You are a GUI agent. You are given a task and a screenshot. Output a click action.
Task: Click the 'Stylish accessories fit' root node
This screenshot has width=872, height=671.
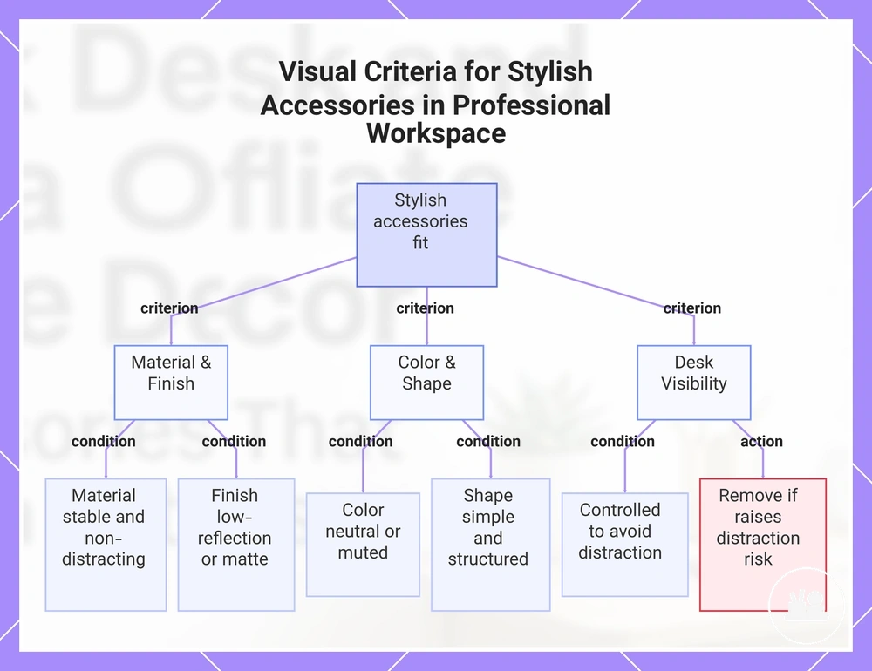point(426,234)
